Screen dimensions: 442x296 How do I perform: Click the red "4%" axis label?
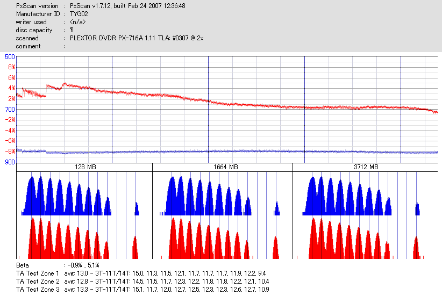(11, 88)
